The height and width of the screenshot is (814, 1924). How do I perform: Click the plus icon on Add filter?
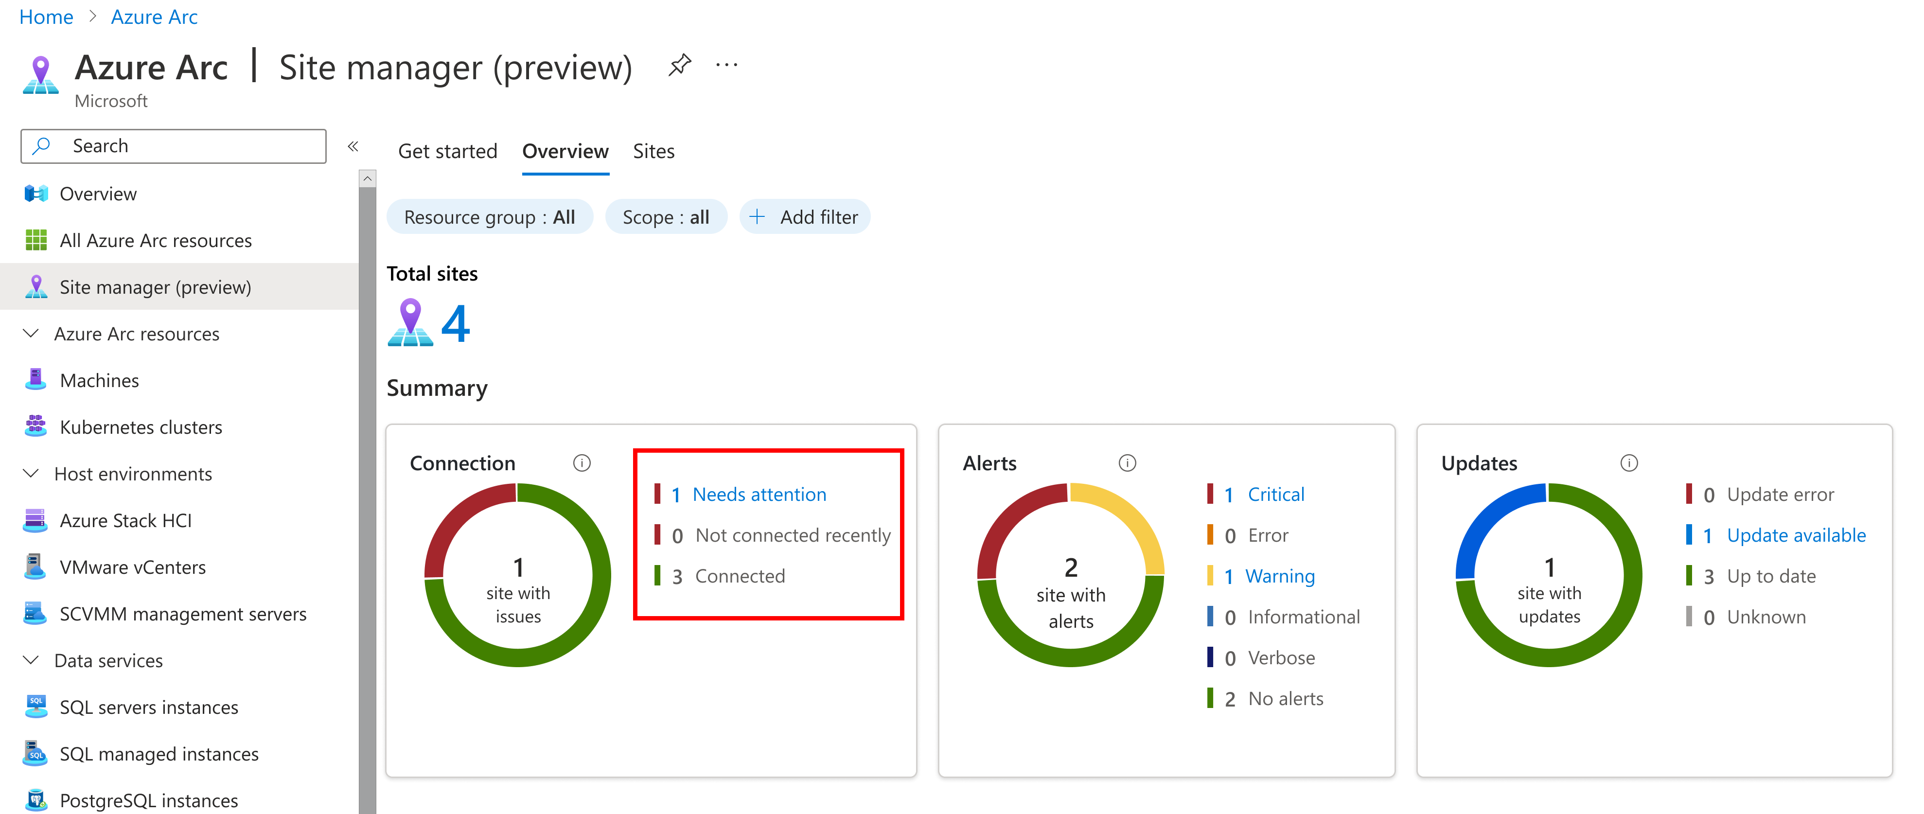point(758,216)
